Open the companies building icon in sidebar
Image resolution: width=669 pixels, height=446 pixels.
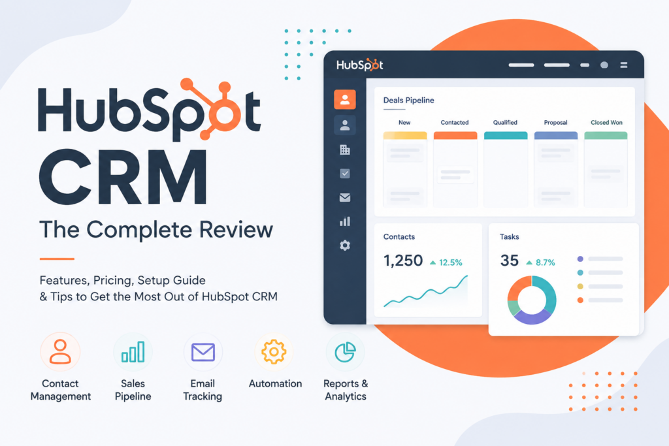click(345, 150)
